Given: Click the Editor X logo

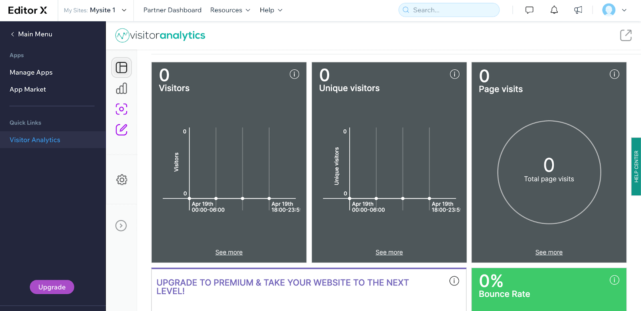Looking at the screenshot, I should (27, 10).
